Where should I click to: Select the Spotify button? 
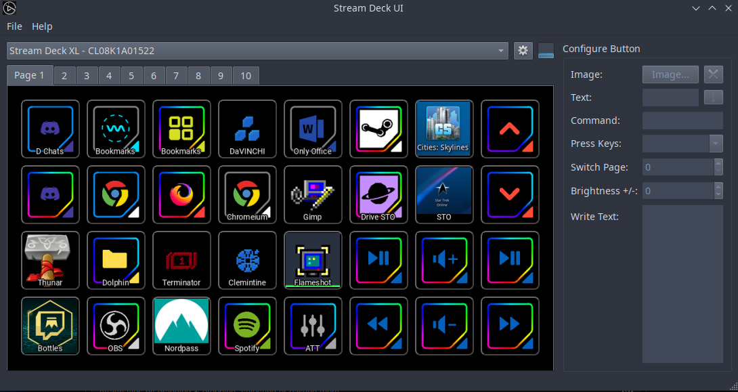pos(247,326)
